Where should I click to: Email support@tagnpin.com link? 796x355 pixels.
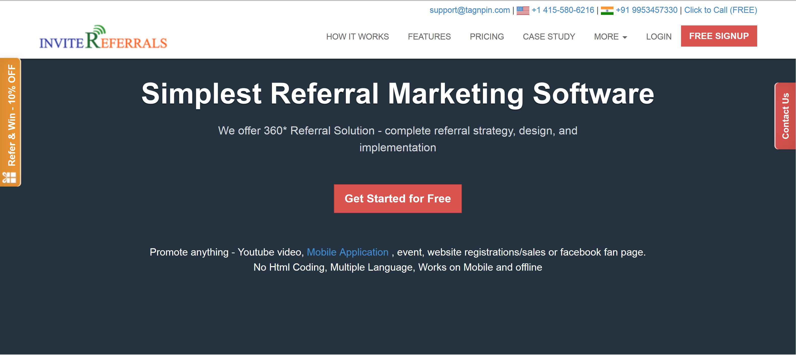coord(470,10)
